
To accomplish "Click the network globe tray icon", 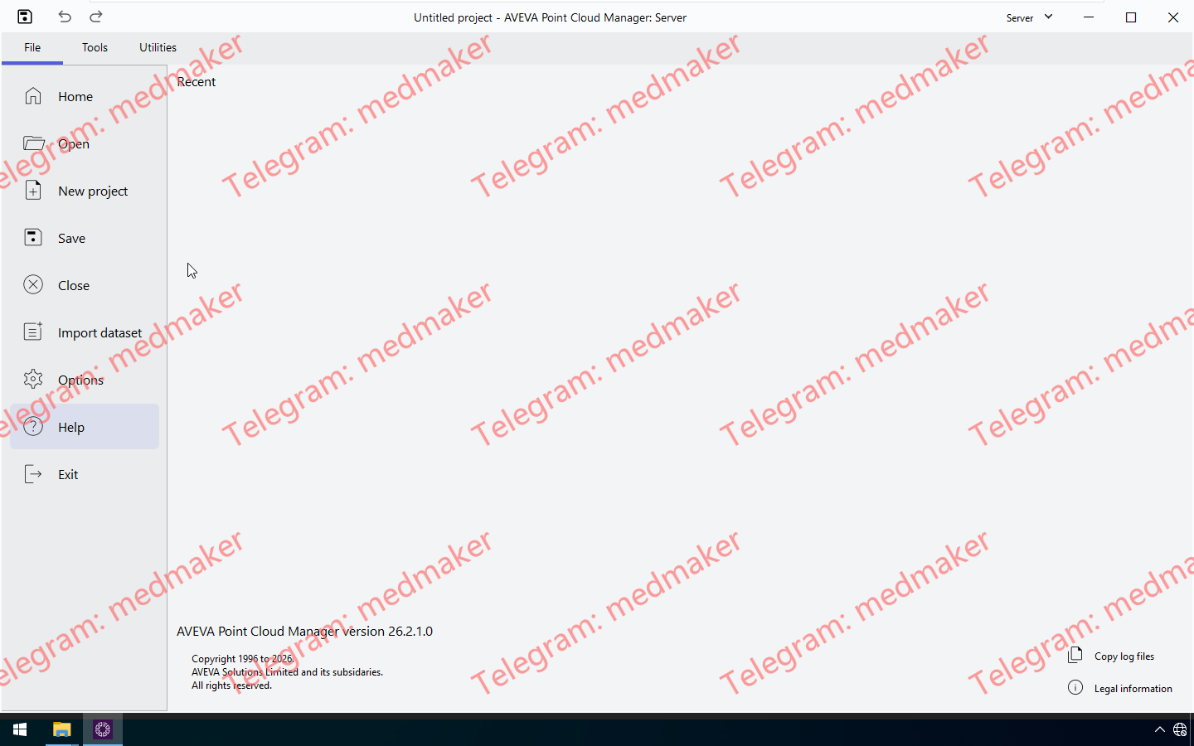I will [x=1180, y=729].
